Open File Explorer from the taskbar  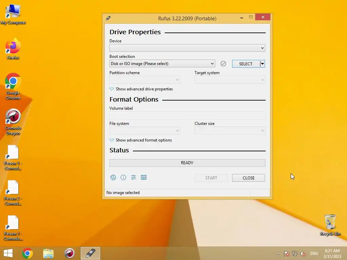pyautogui.click(x=48, y=253)
